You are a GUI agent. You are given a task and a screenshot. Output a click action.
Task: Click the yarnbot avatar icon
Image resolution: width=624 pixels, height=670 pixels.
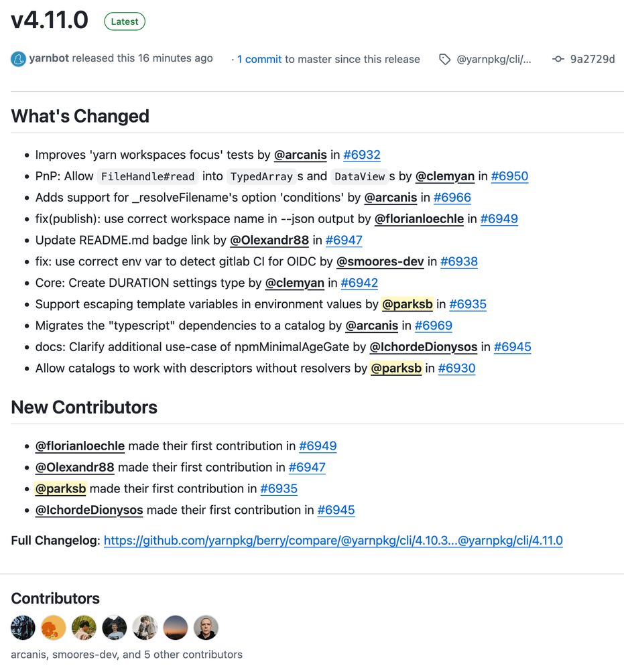click(18, 59)
